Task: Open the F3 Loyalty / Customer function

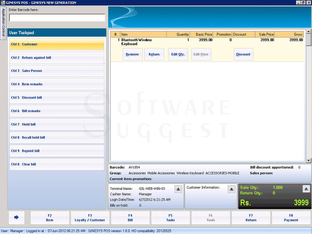Action: tap(90, 218)
